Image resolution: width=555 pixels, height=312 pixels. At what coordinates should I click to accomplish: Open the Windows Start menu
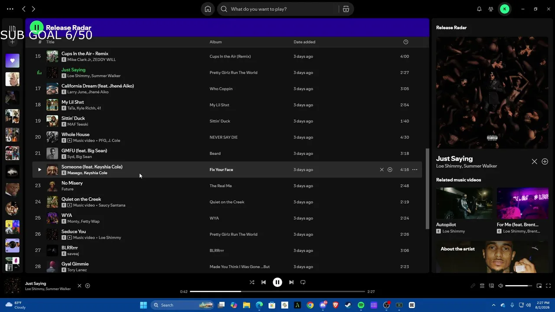144,305
